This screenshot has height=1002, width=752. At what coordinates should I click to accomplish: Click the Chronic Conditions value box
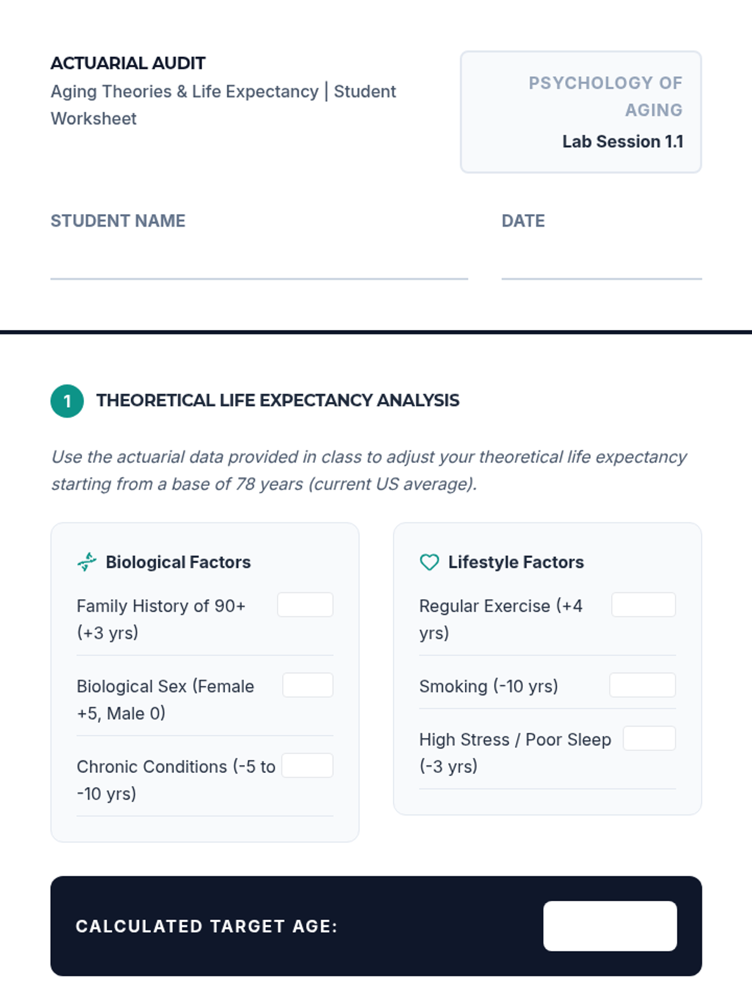point(307,765)
